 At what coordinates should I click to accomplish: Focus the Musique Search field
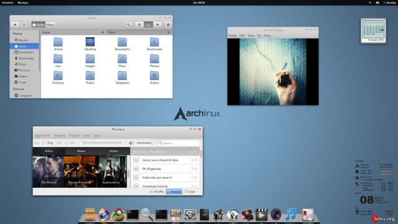tap(178, 143)
